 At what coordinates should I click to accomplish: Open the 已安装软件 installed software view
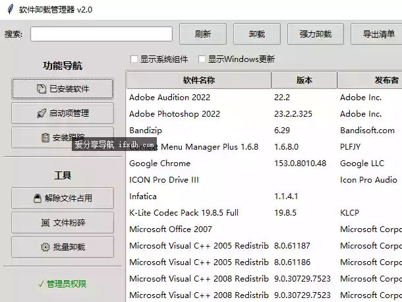tap(63, 89)
